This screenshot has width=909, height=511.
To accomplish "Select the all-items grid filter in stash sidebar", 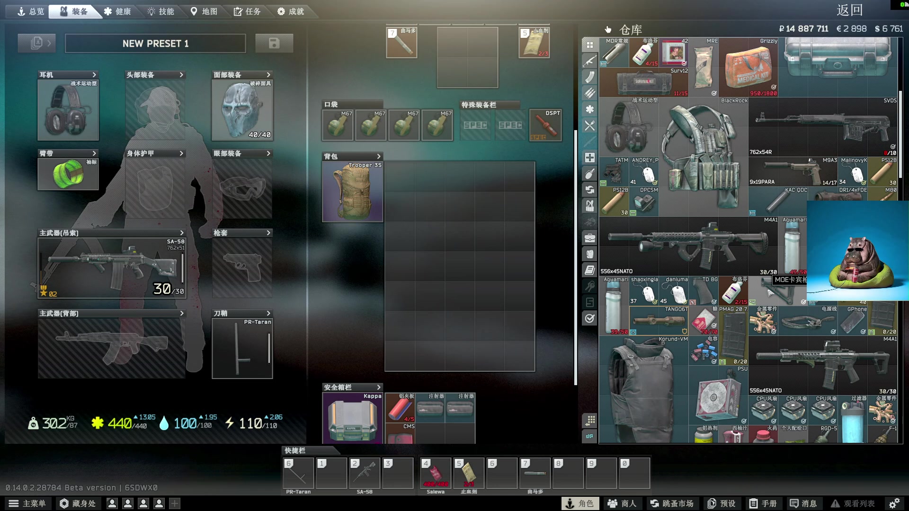I will [589, 45].
